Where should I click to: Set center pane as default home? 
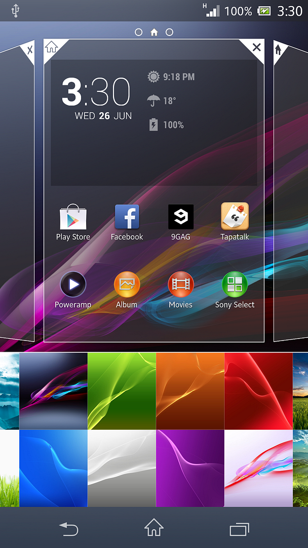pyautogui.click(x=51, y=47)
